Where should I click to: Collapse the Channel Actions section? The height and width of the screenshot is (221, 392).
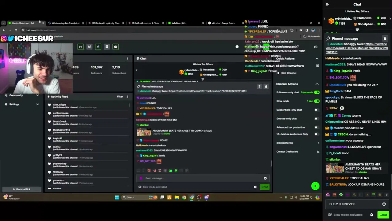317,84
